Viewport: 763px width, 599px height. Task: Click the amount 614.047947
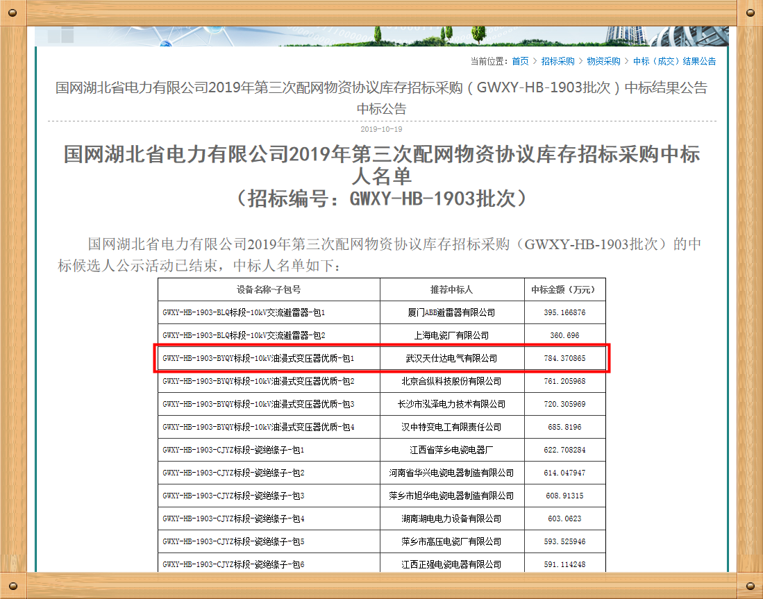click(x=564, y=473)
